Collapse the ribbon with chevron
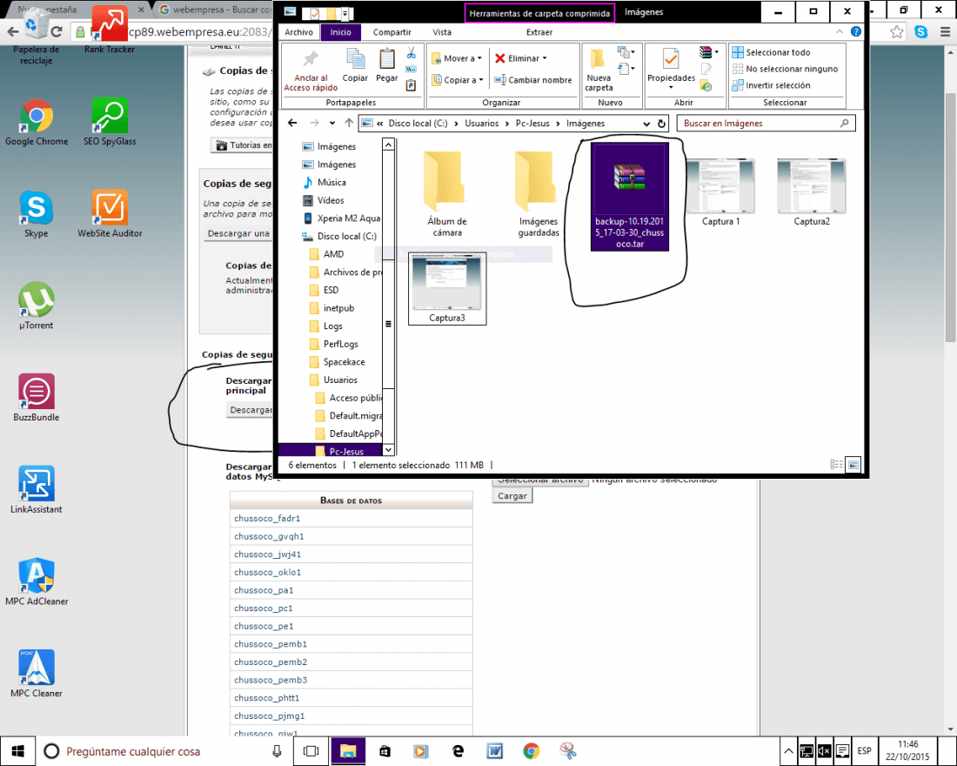957x766 pixels. click(840, 31)
